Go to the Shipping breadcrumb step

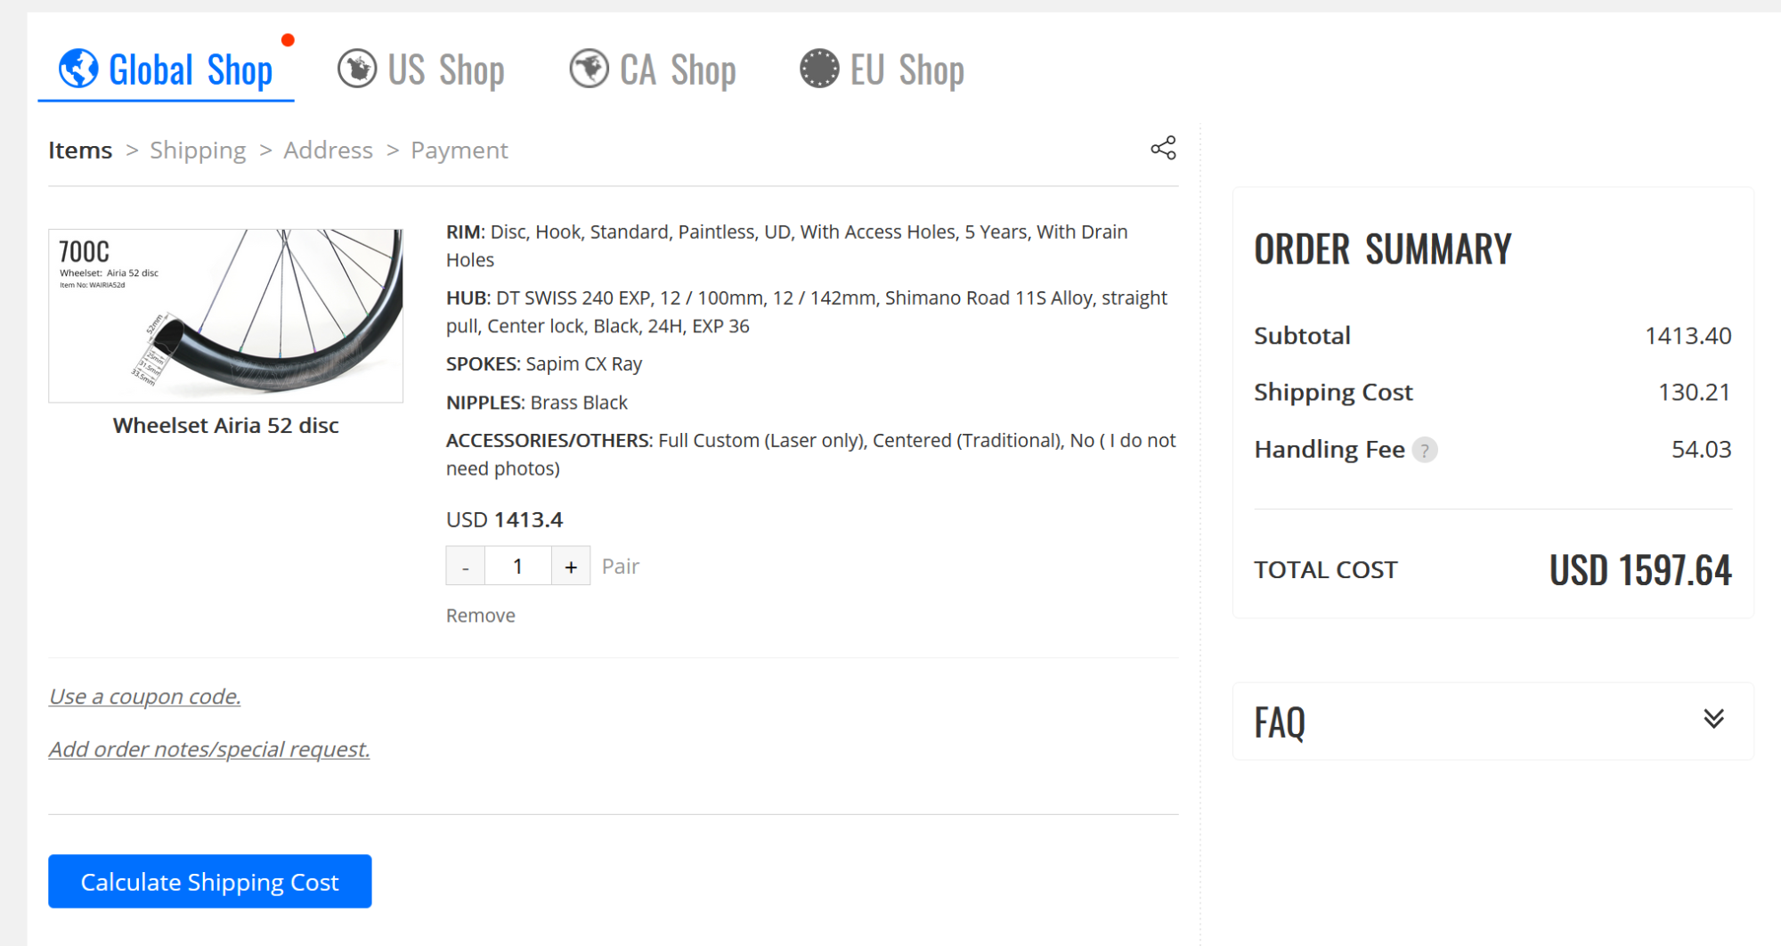point(198,151)
